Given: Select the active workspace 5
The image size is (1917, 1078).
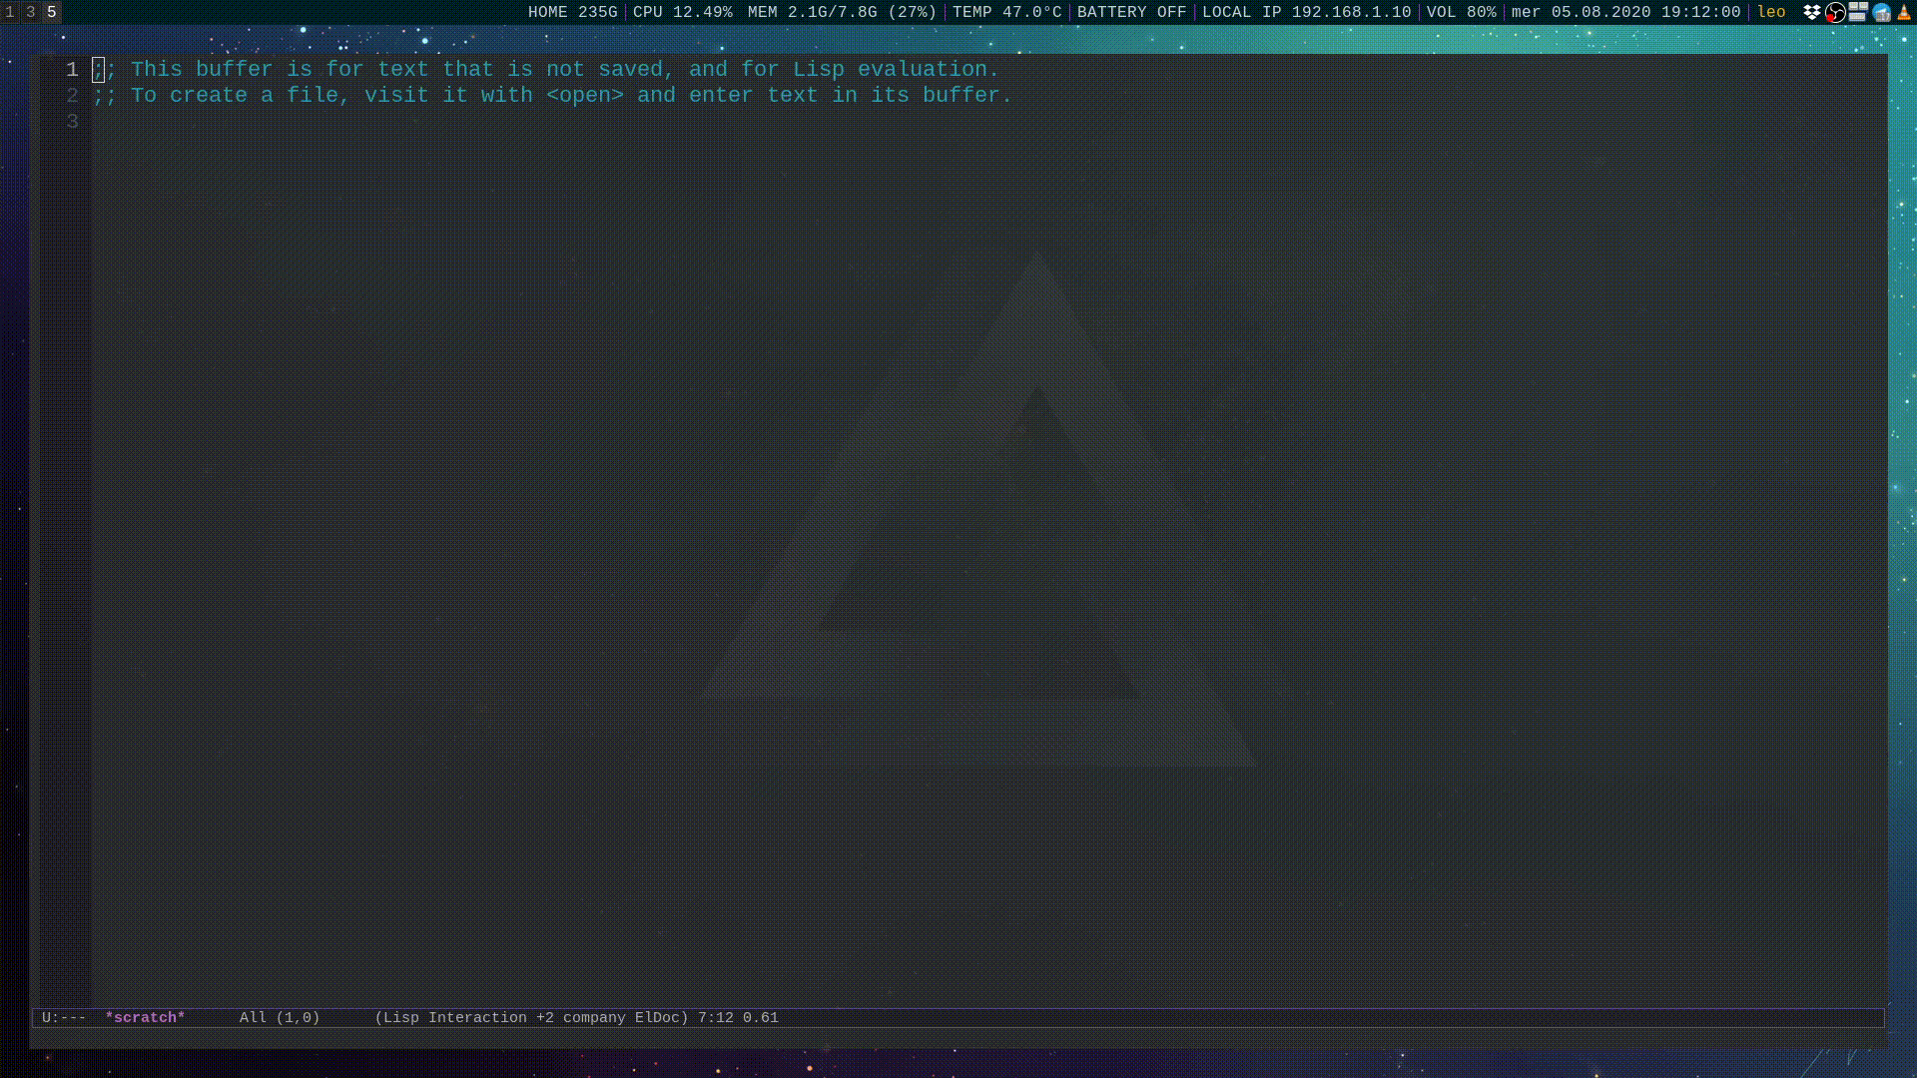Looking at the screenshot, I should click(52, 12).
